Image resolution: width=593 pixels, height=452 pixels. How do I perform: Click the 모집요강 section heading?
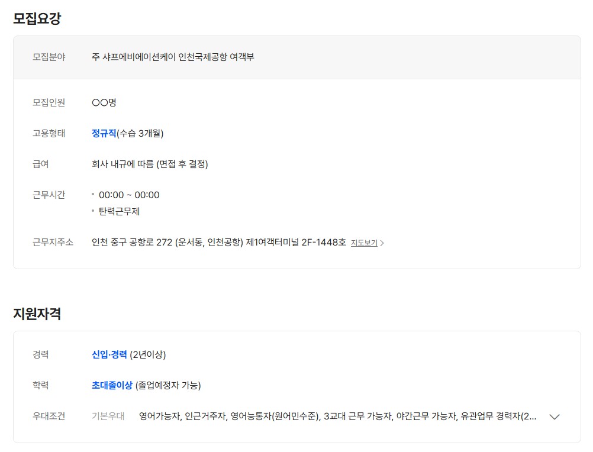tap(37, 18)
